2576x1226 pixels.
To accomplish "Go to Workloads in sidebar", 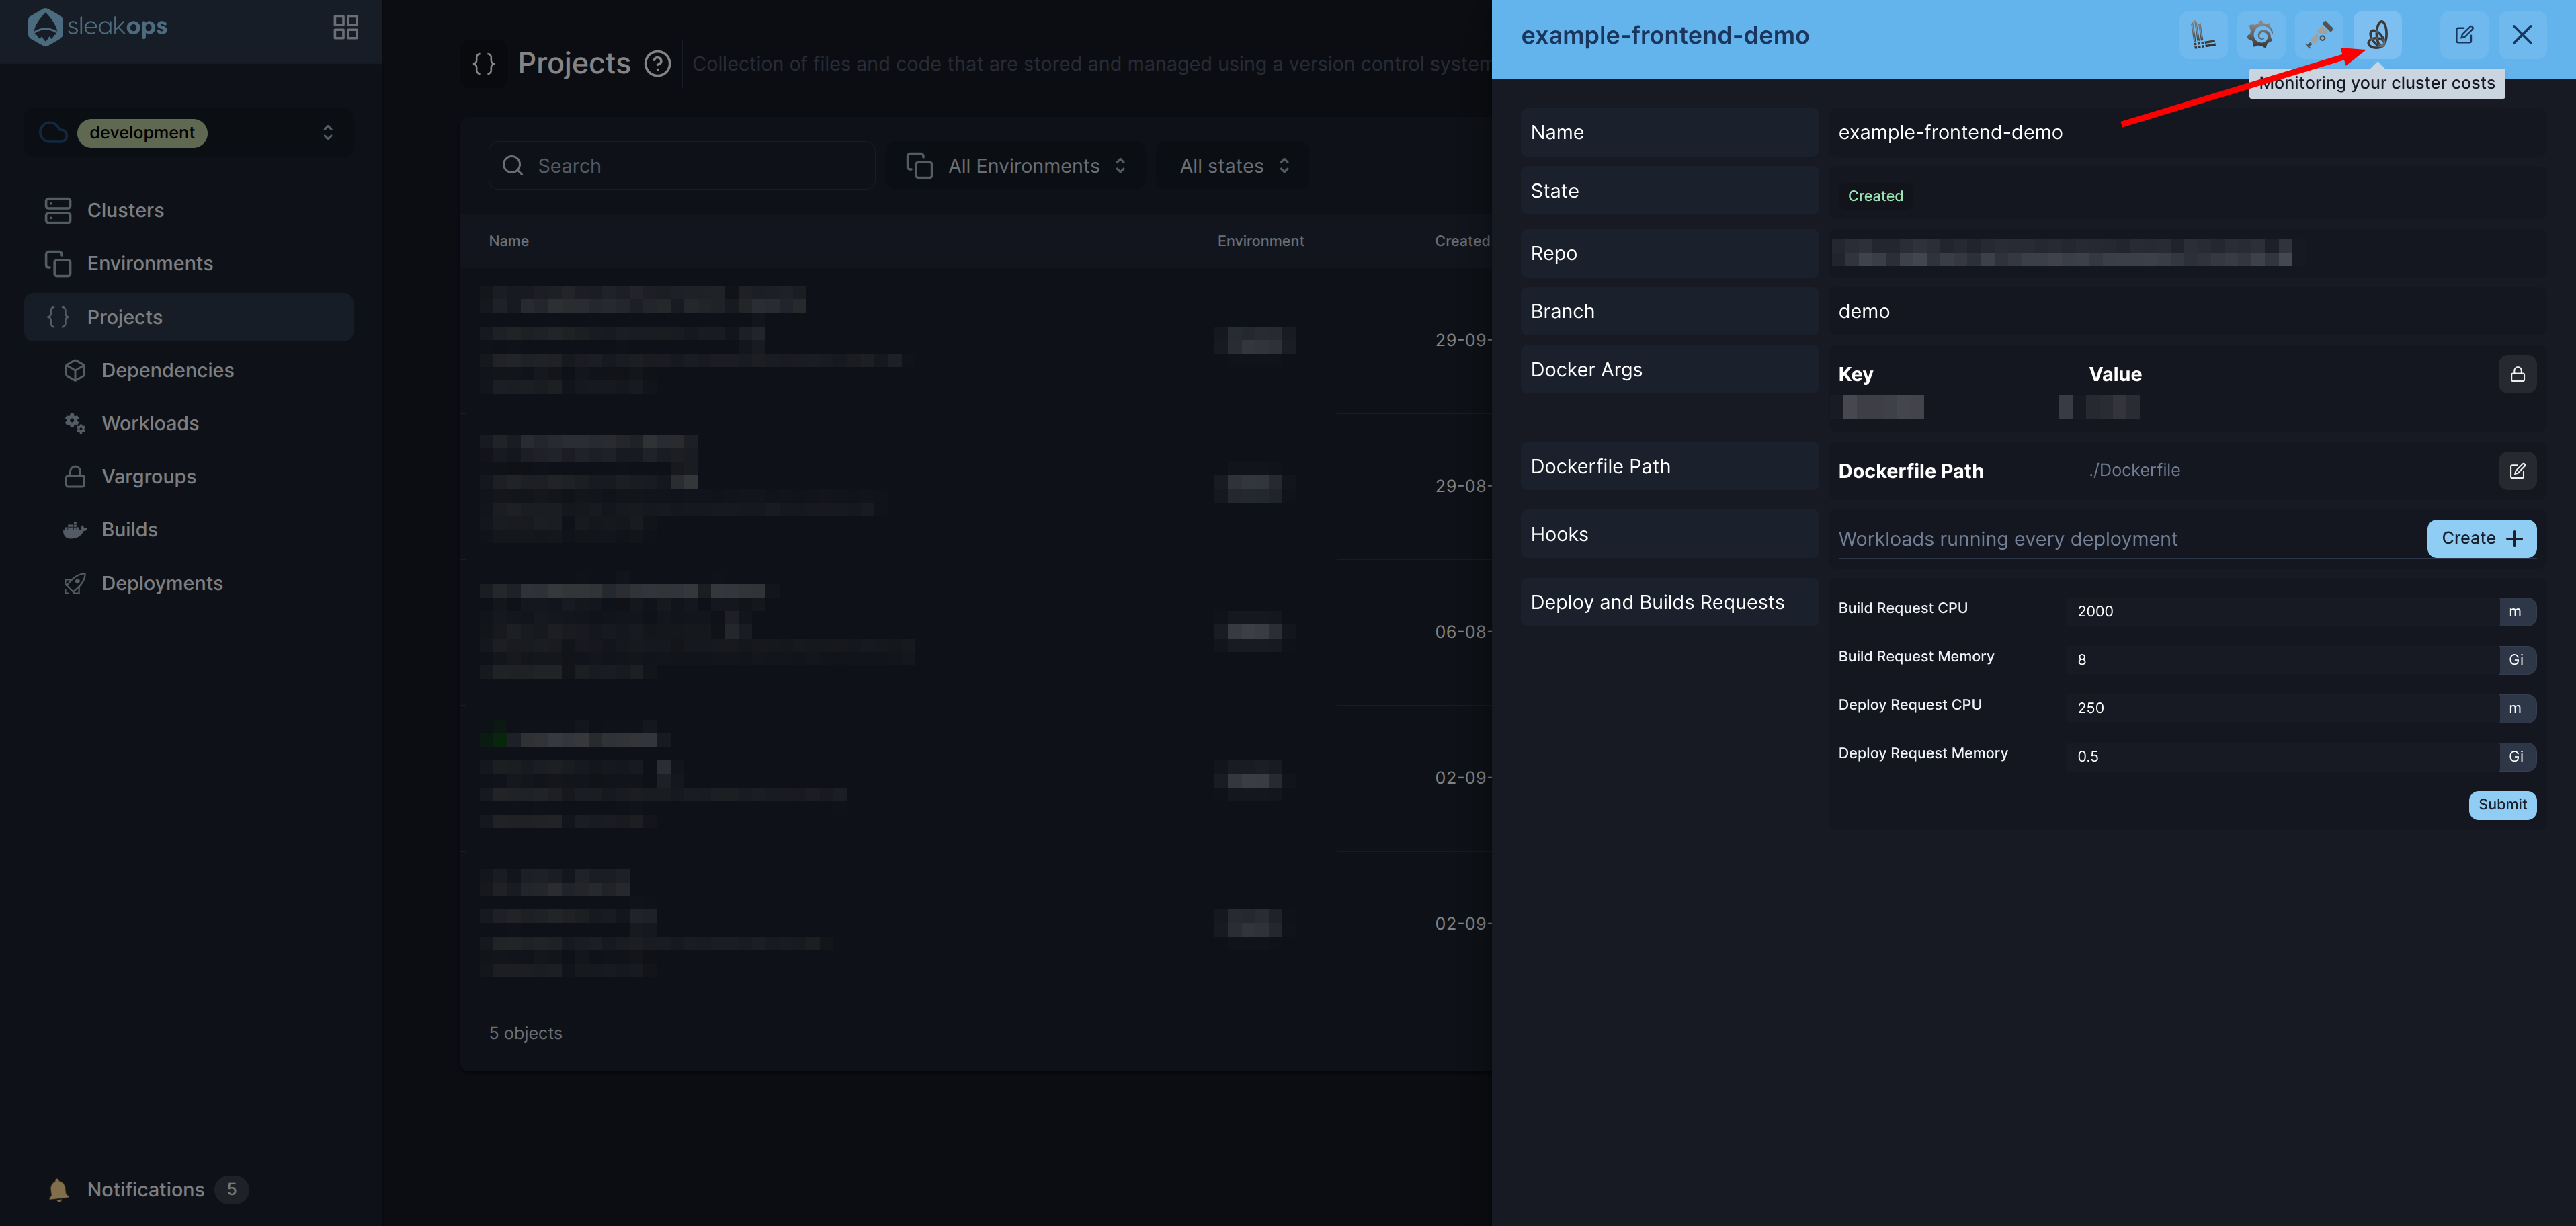I will (150, 424).
